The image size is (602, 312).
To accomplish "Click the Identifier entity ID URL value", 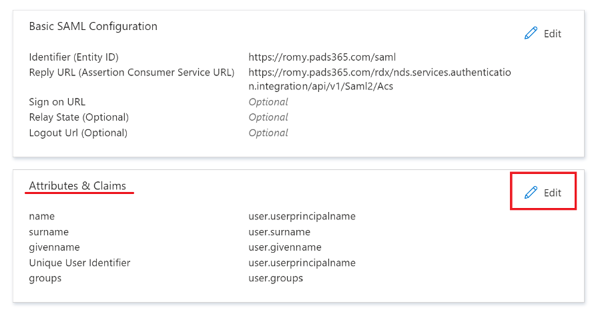I will [322, 57].
